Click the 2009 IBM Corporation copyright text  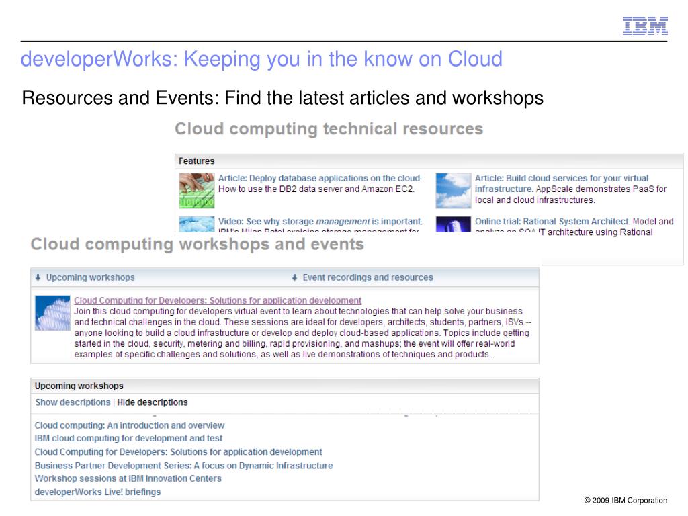point(626,500)
